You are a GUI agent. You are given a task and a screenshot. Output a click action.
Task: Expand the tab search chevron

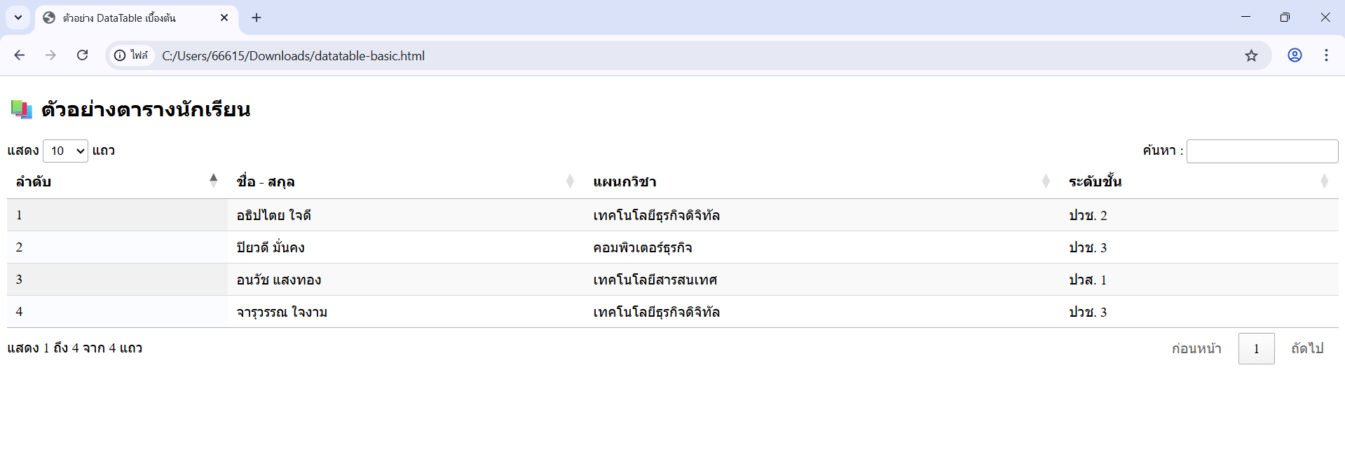pos(18,18)
